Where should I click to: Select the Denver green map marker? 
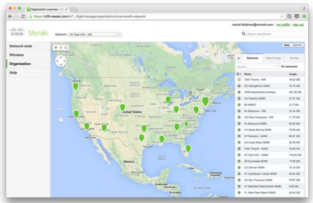click(x=123, y=108)
